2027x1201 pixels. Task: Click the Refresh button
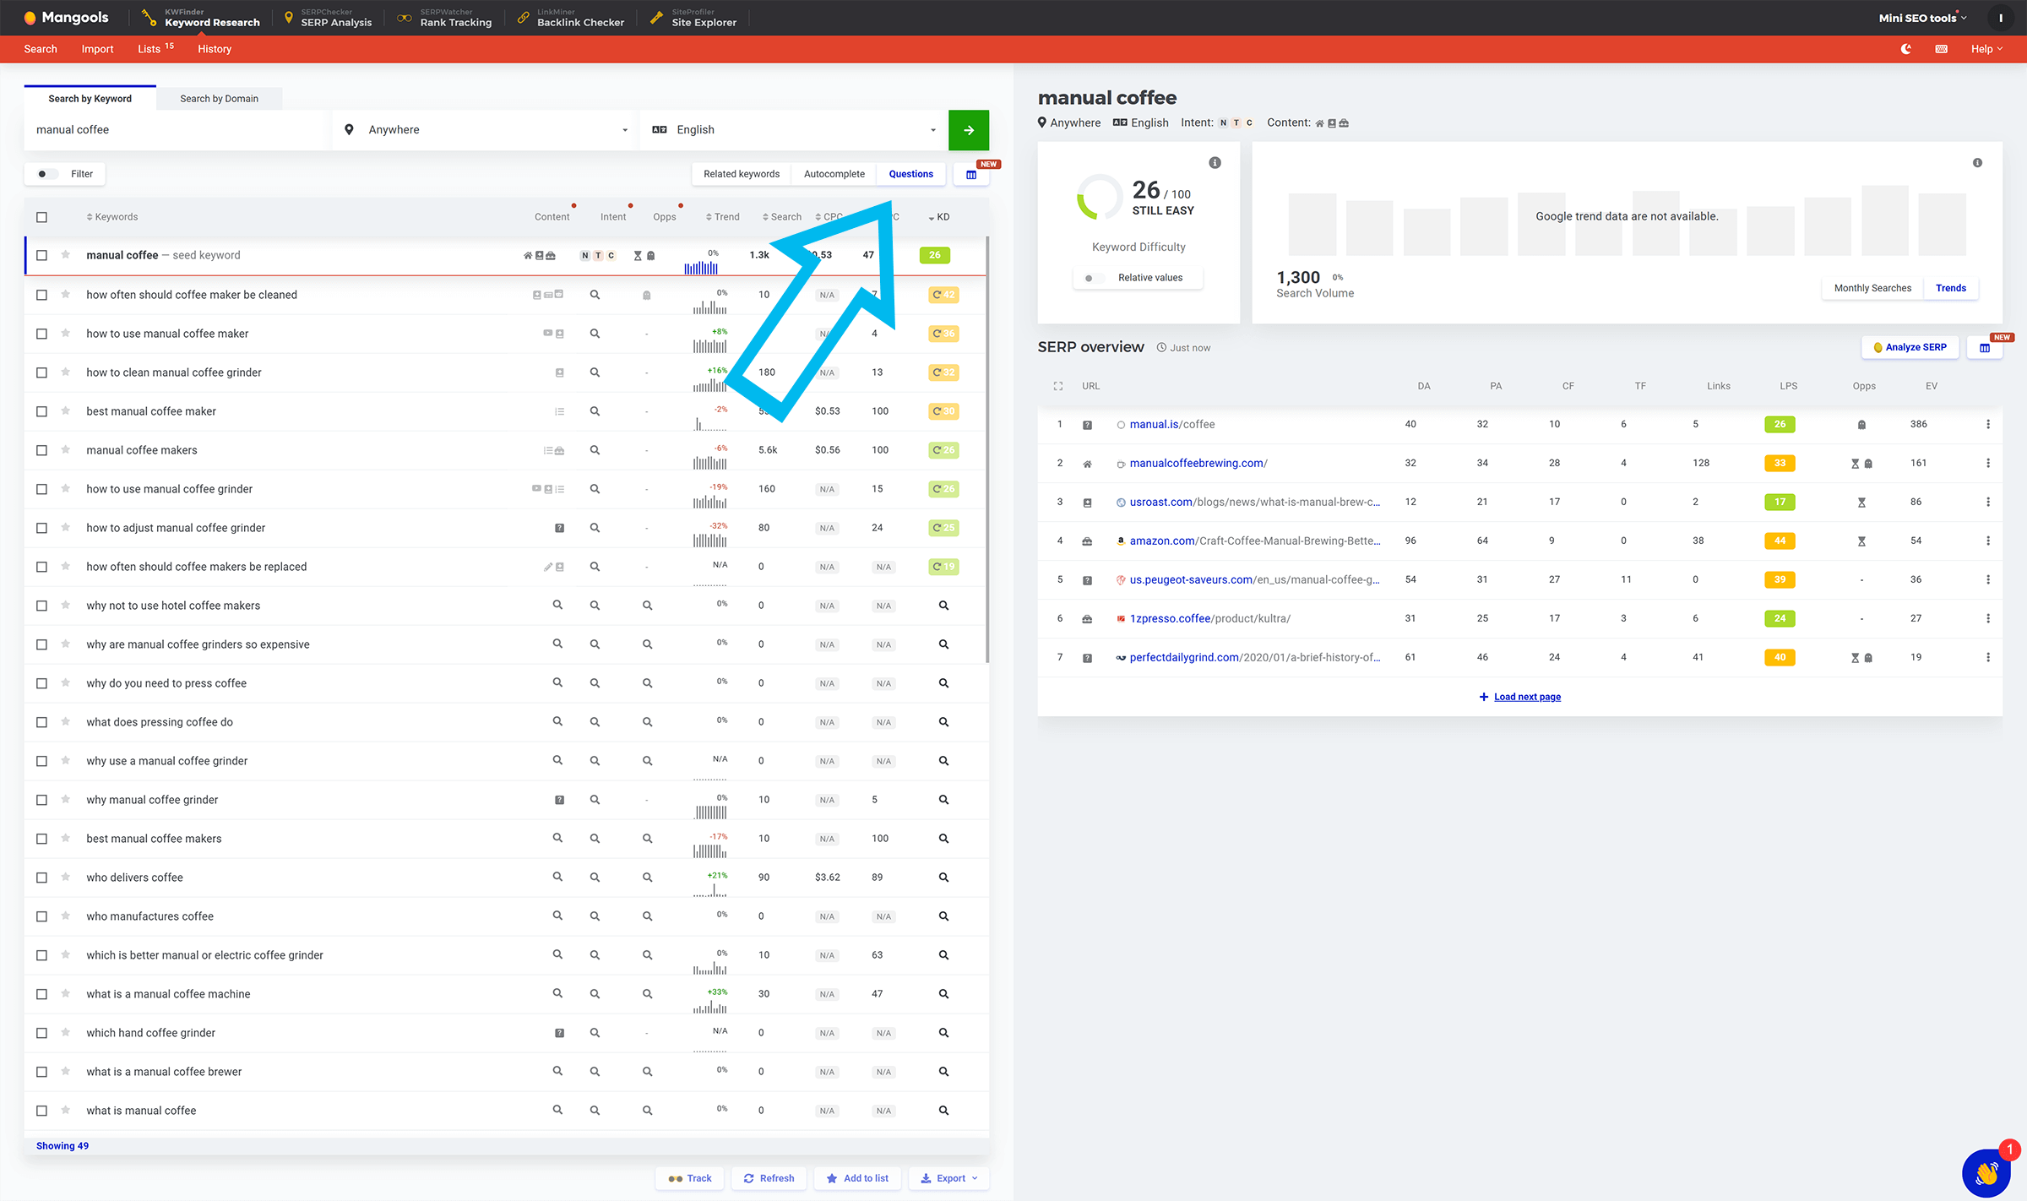coord(769,1178)
